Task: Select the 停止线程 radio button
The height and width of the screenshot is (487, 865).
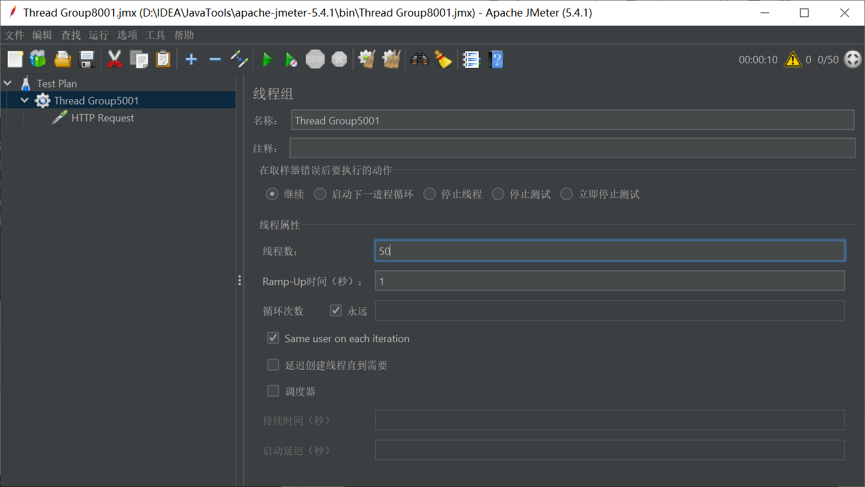Action: point(430,194)
